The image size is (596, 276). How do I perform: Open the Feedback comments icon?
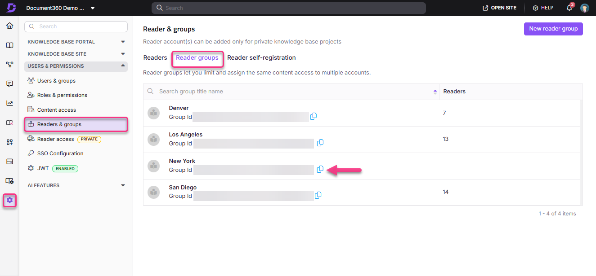pyautogui.click(x=9, y=83)
